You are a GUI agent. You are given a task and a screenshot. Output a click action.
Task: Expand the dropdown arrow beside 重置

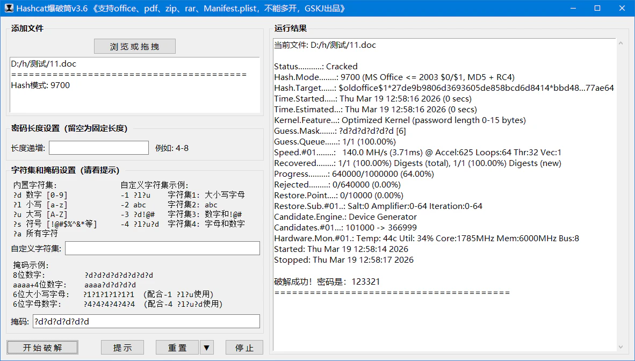[x=207, y=348]
